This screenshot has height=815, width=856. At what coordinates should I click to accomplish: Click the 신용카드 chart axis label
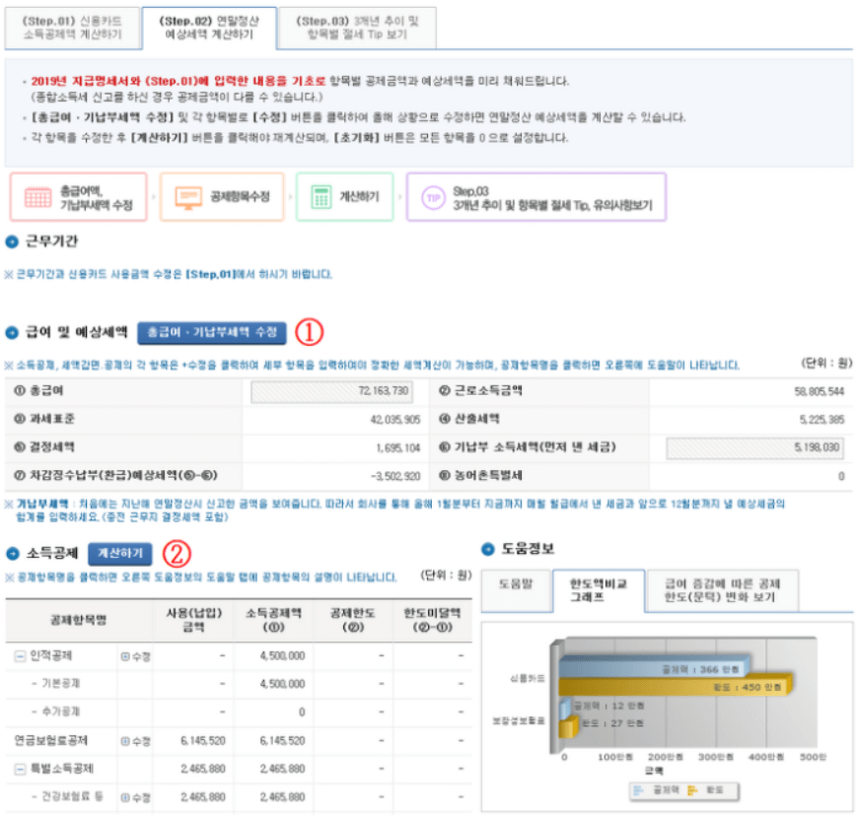[527, 679]
